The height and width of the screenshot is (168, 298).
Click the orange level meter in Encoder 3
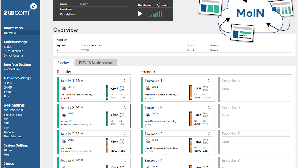pyautogui.click(x=191, y=145)
